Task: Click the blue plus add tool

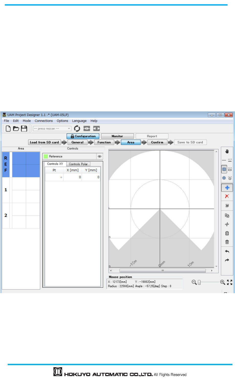Action: pyautogui.click(x=227, y=188)
